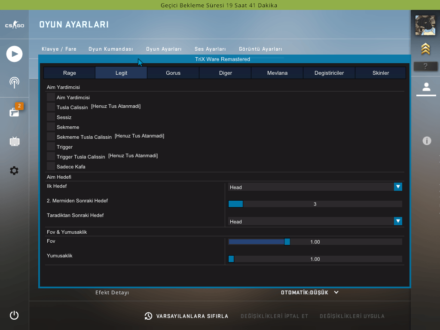Click the question mark box in right panel
The image size is (440, 330).
425,66
